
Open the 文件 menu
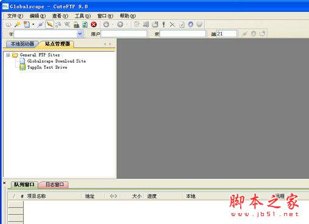coord(15,16)
